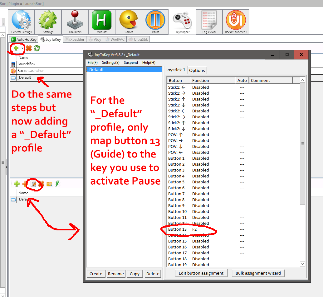This screenshot has height=297, width=323.
Task: Click the Delete profile button
Action: click(x=153, y=274)
